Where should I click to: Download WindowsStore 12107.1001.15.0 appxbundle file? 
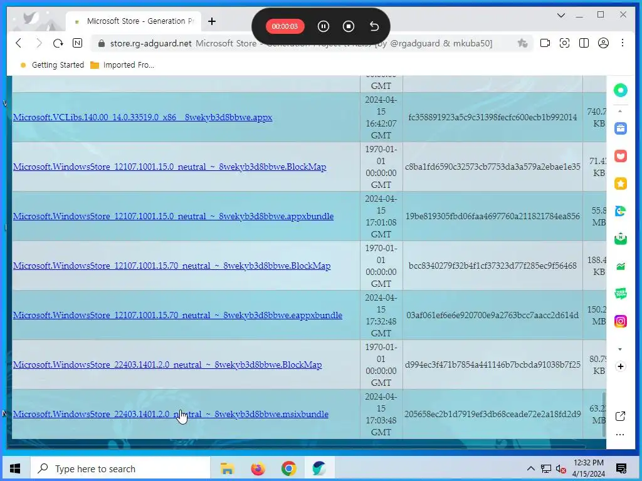click(173, 216)
